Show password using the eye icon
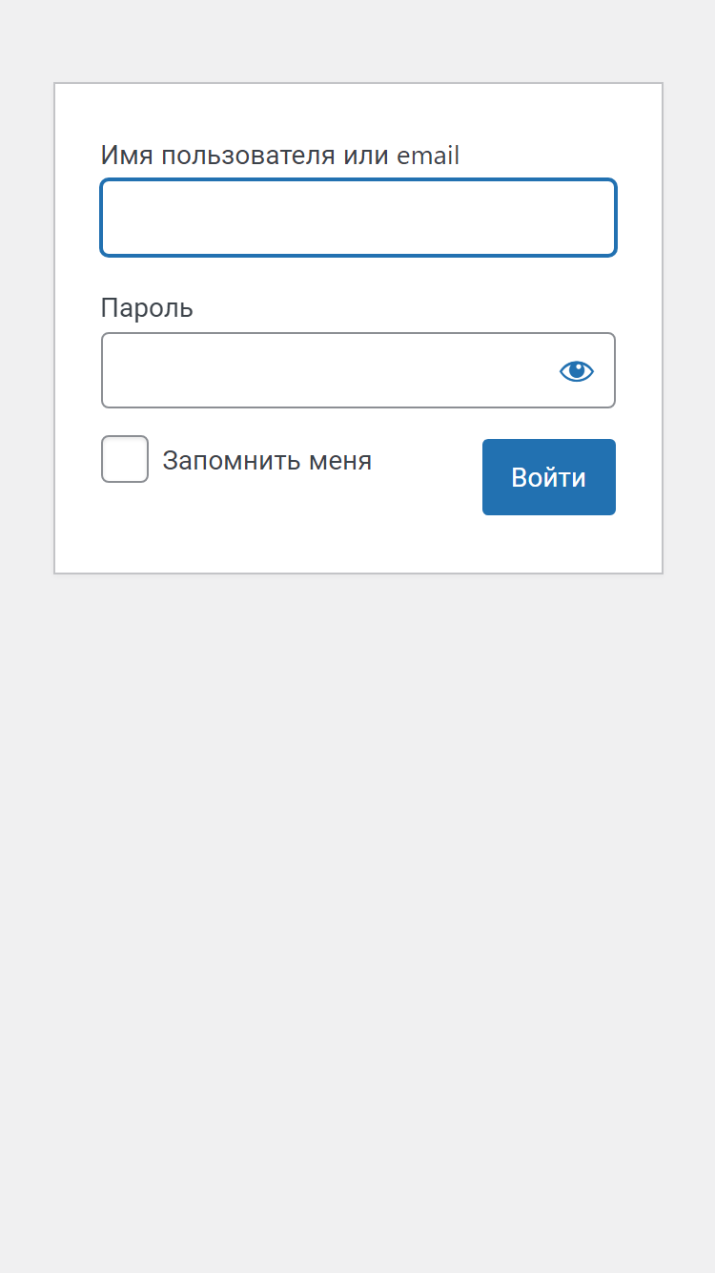 coord(577,371)
